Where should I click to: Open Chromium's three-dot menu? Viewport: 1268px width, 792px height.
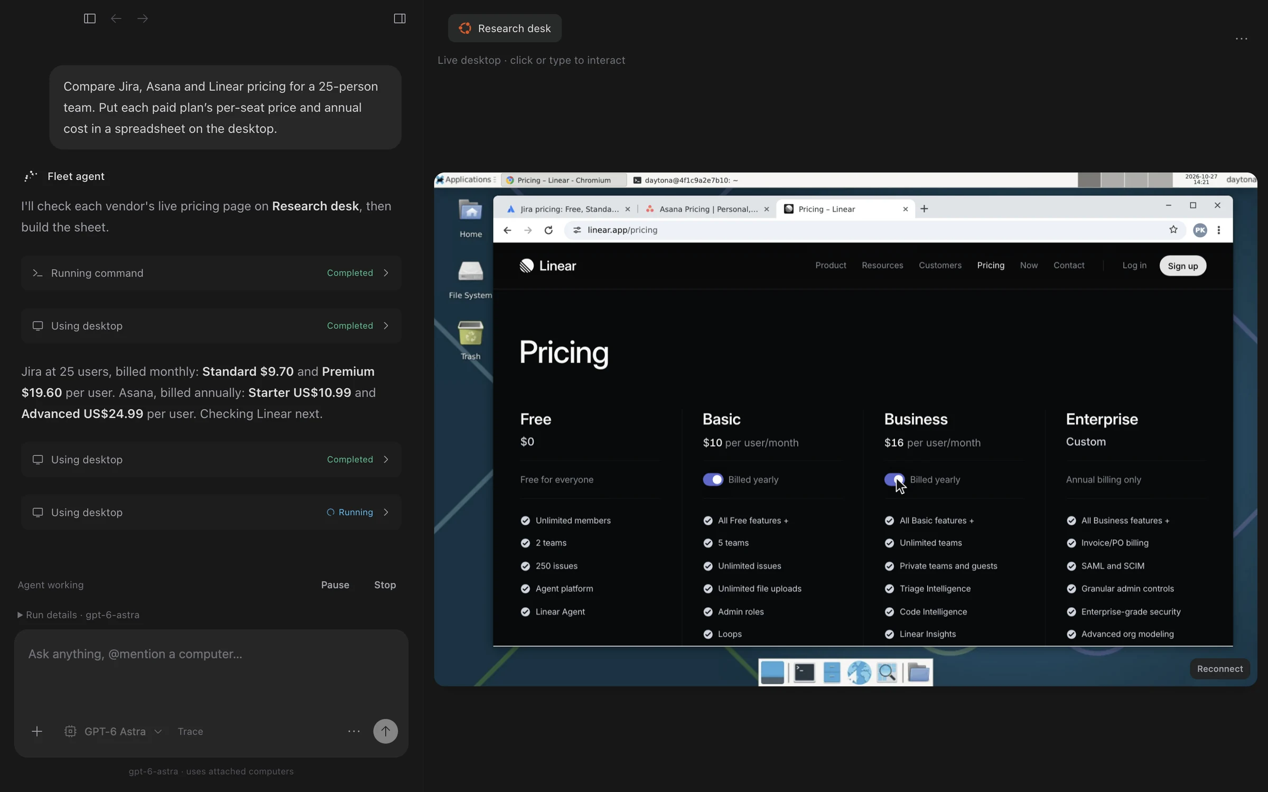coord(1218,230)
